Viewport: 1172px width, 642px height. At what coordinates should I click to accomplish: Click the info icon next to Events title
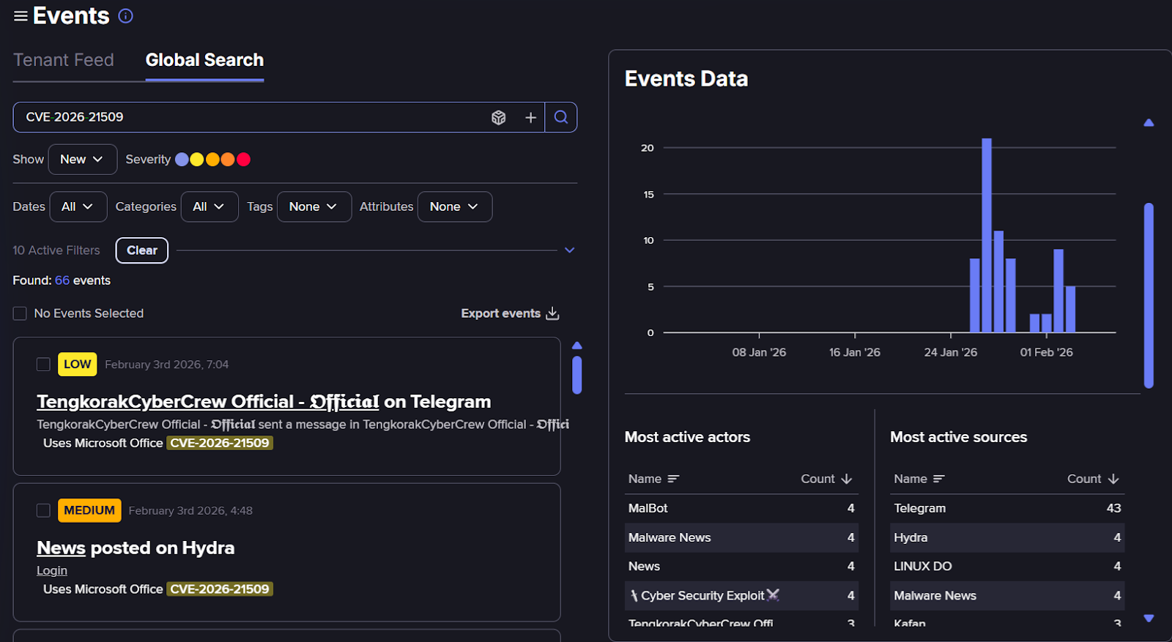(x=126, y=16)
